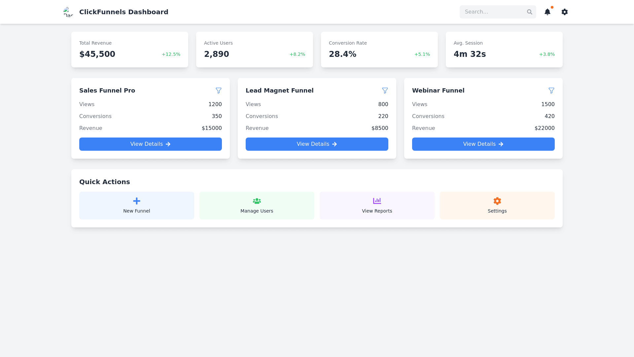Select the Total Revenue stat card
The image size is (634, 357).
tap(129, 50)
